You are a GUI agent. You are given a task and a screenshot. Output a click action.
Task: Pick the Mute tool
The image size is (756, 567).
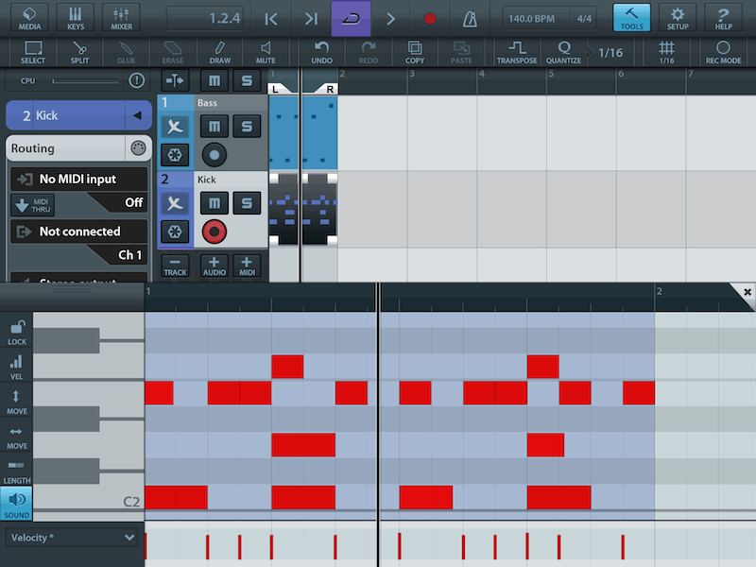[266, 52]
